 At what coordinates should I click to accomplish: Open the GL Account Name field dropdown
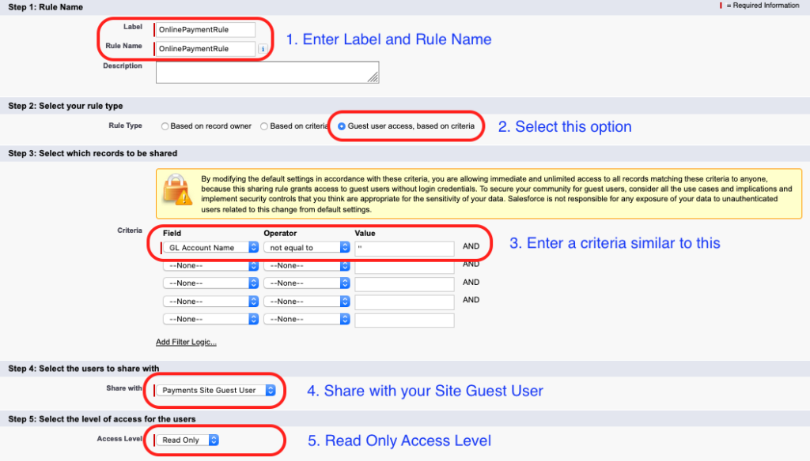click(252, 245)
